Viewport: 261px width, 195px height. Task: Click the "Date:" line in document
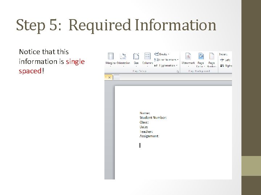144,127
